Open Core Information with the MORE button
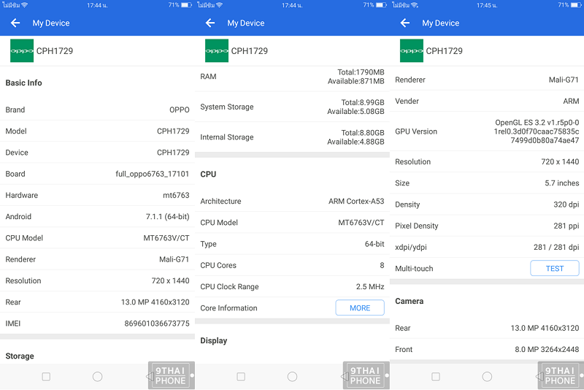Image resolution: width=584 pixels, height=390 pixels. [x=360, y=307]
